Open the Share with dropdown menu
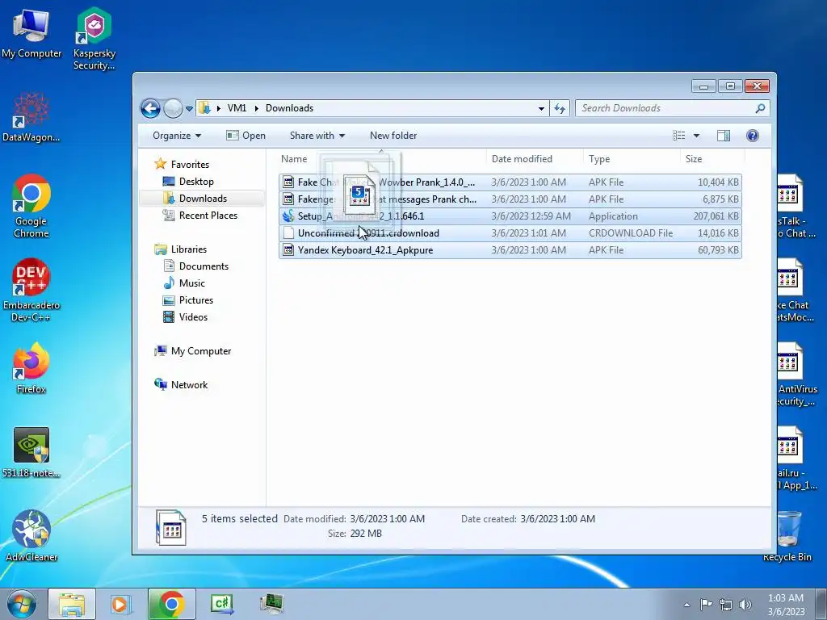The width and height of the screenshot is (827, 620). pyautogui.click(x=317, y=136)
